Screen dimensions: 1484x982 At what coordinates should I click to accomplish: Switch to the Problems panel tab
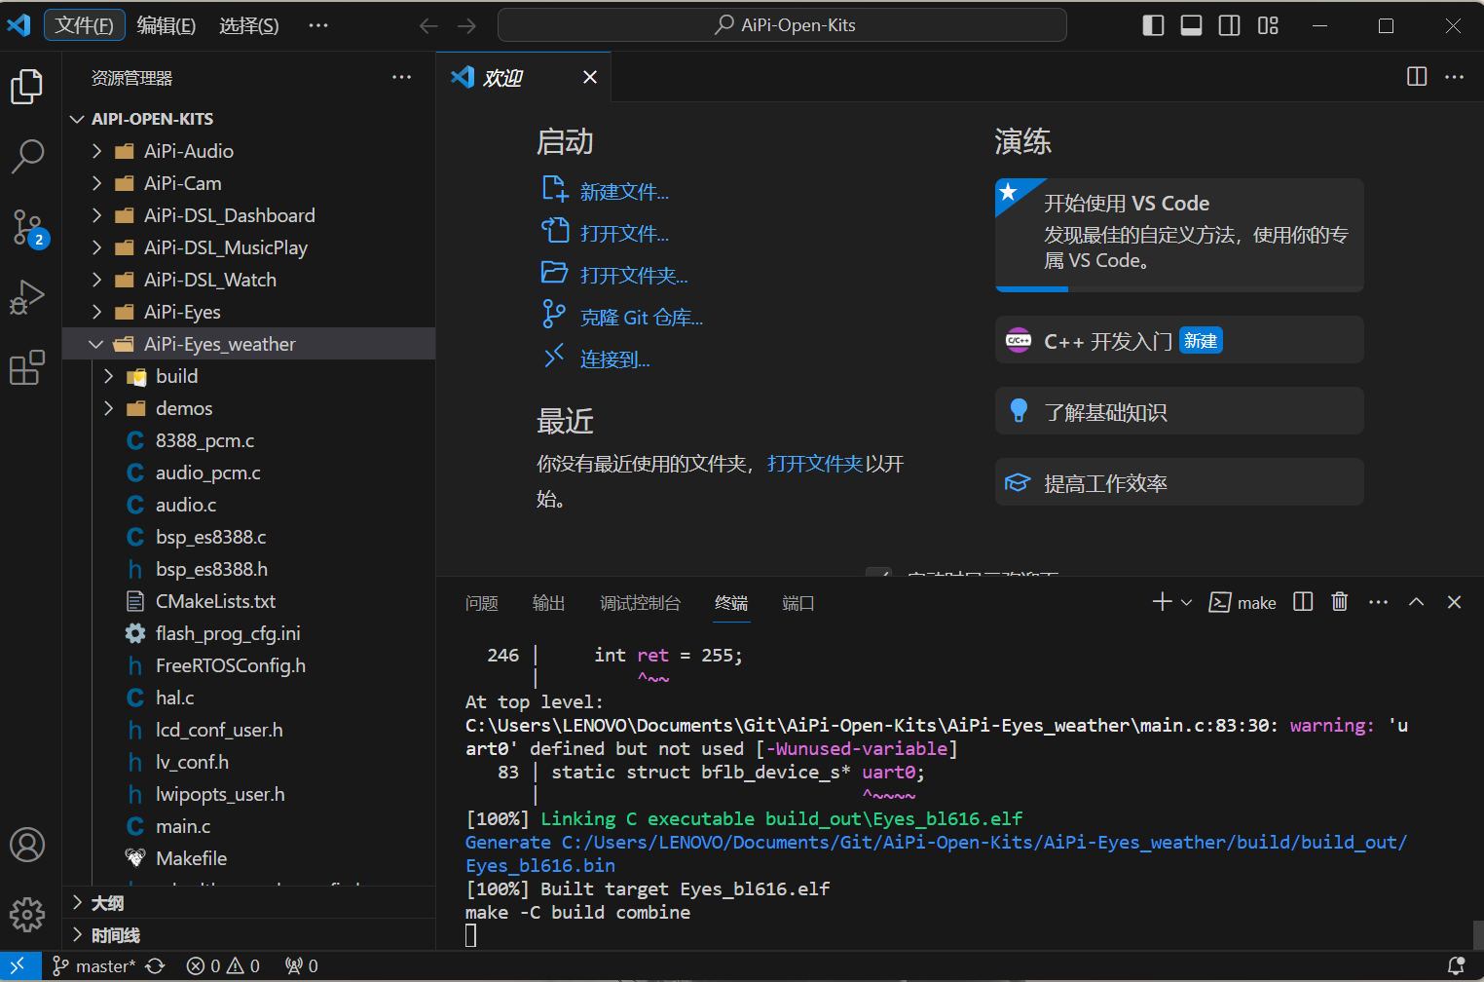(x=482, y=603)
